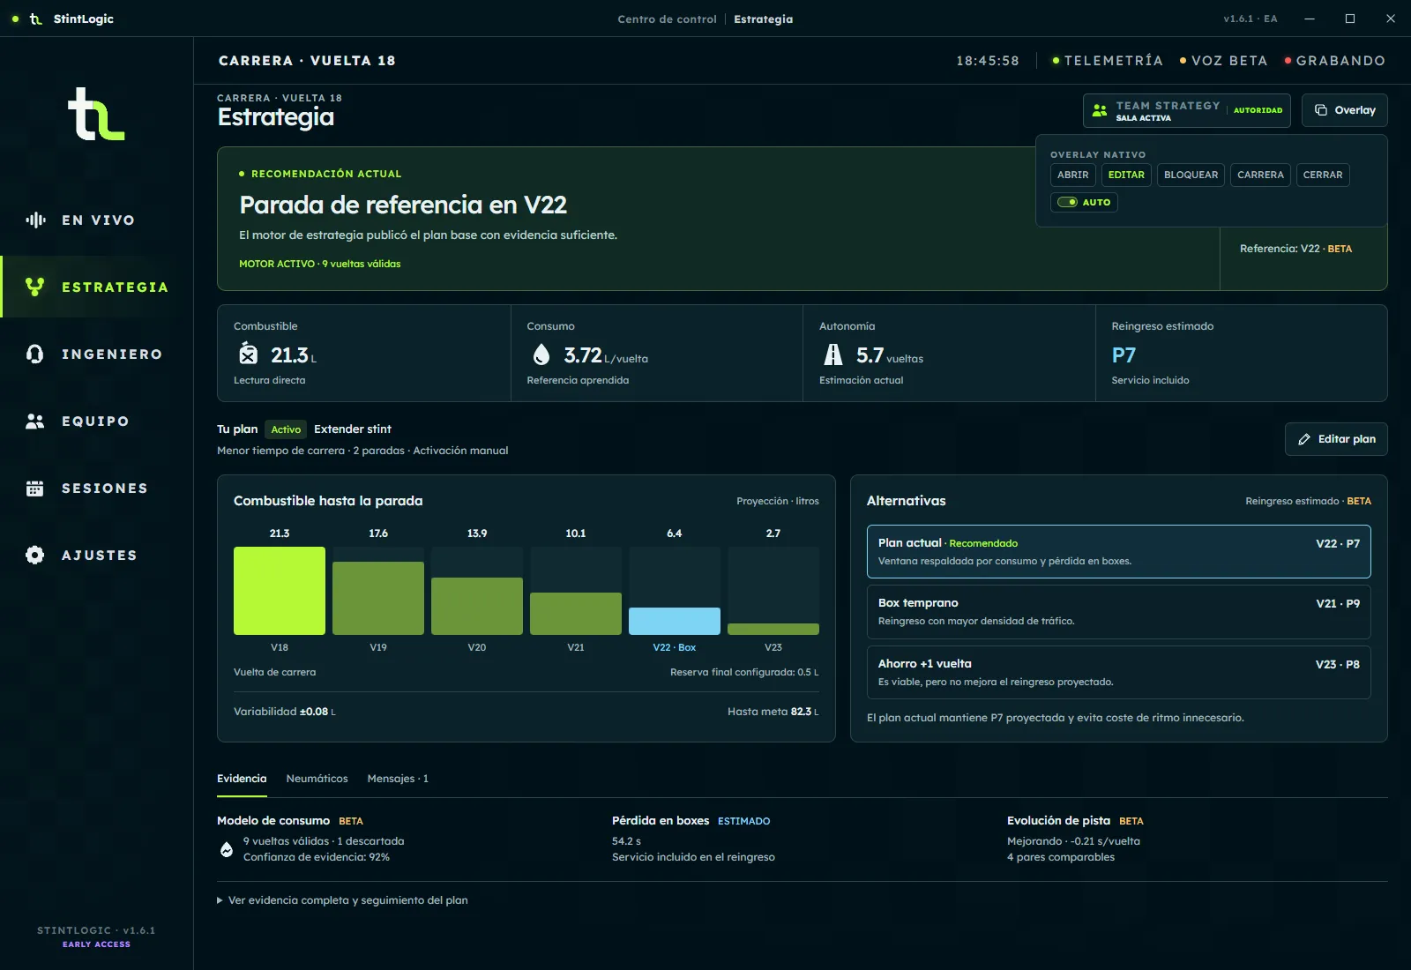This screenshot has width=1411, height=970.
Task: Click the V22 Box blue fuel bar
Action: pyautogui.click(x=675, y=621)
